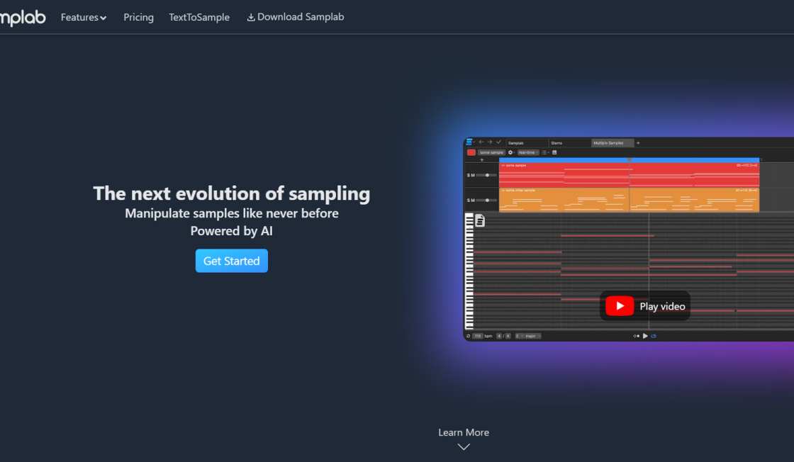Open the 'real-time' mode dropdown
Viewport: 794px width, 462px height.
pos(528,152)
